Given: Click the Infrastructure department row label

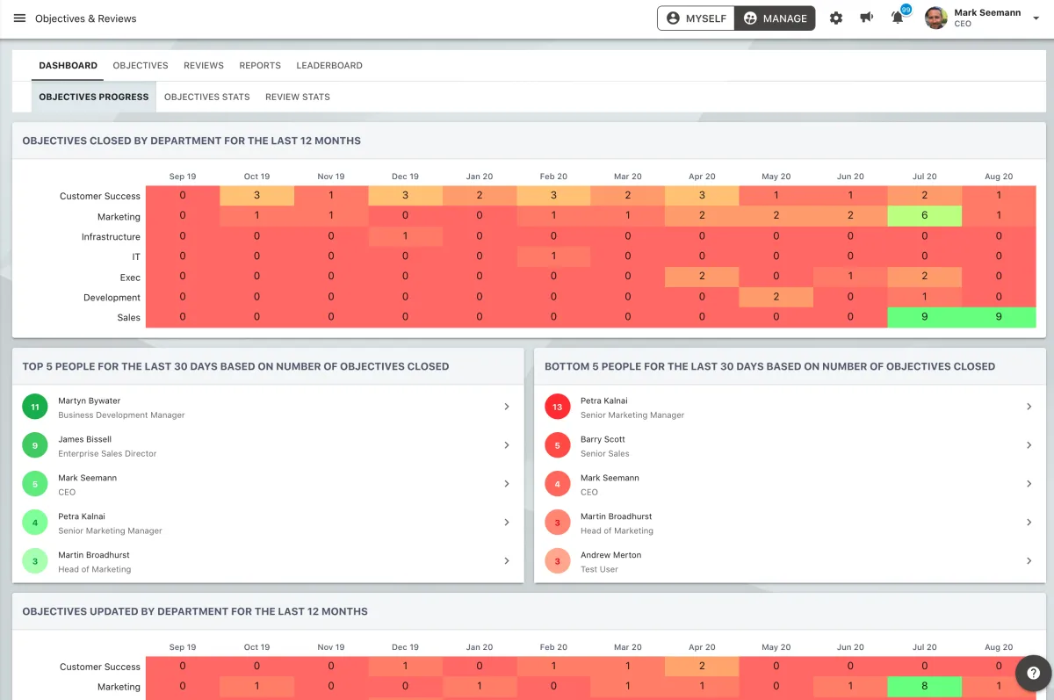Looking at the screenshot, I should point(111,237).
